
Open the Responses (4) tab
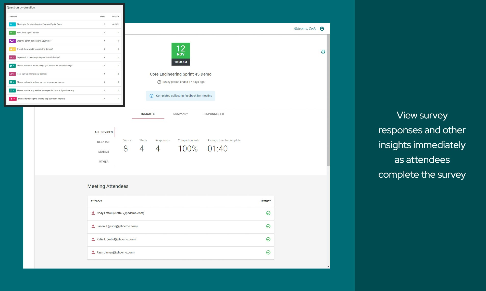tap(213, 114)
